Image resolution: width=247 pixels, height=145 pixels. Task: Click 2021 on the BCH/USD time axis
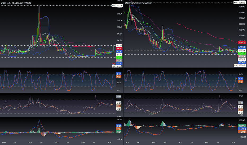pyautogui.click(x=30, y=143)
